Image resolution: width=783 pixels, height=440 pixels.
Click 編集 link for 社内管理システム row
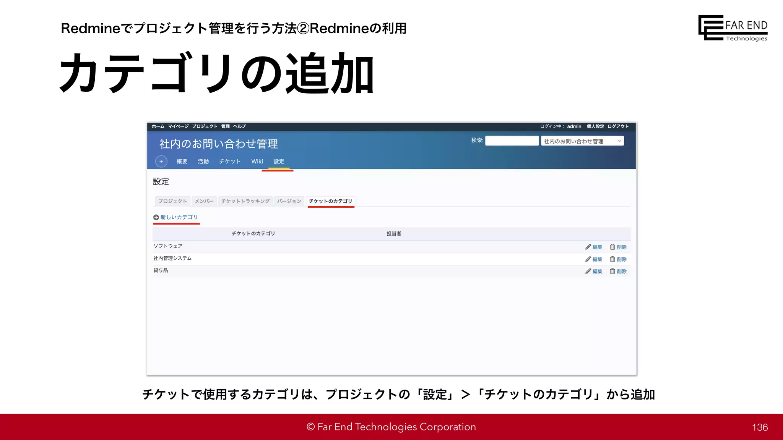pos(598,259)
